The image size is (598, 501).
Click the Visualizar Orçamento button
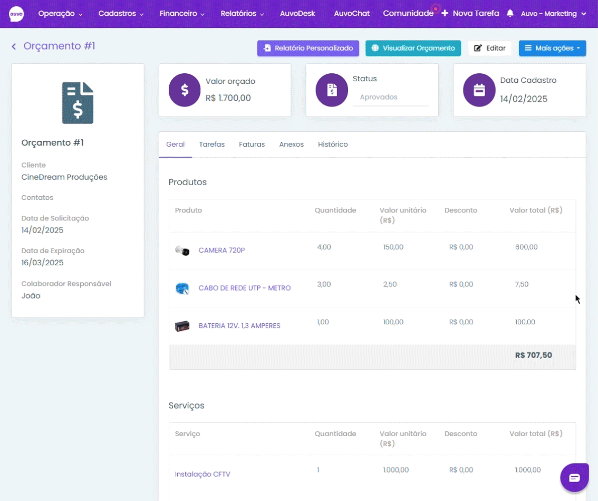413,48
